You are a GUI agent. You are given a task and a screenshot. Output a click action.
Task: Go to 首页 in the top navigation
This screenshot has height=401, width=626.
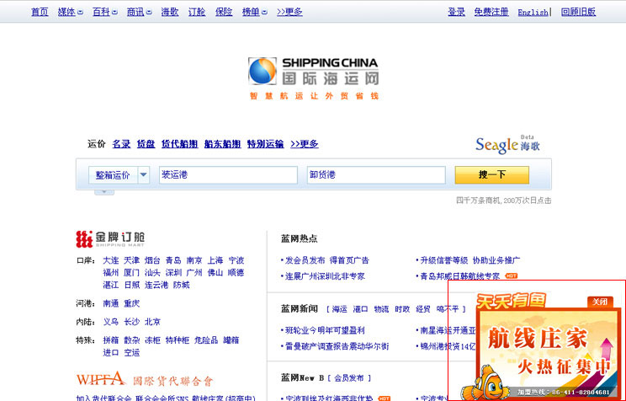point(40,12)
